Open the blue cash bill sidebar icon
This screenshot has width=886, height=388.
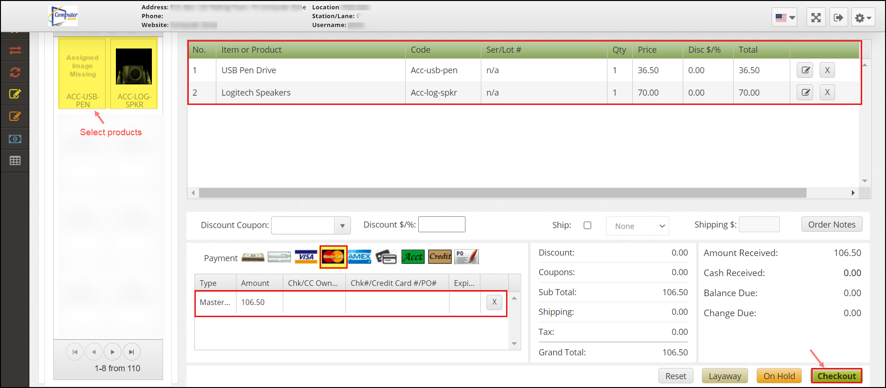(x=15, y=139)
